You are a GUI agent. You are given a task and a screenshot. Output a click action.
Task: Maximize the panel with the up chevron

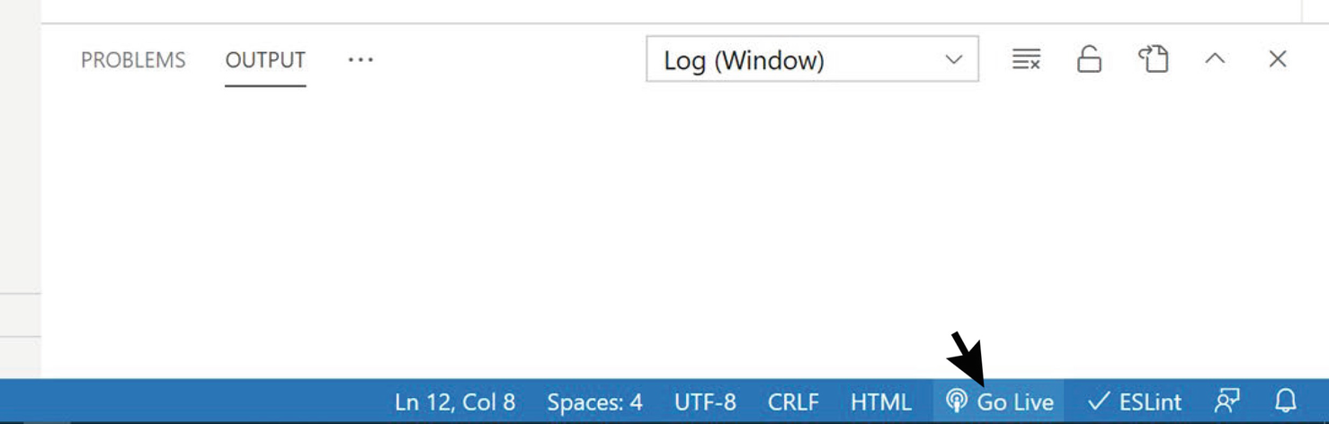point(1215,59)
